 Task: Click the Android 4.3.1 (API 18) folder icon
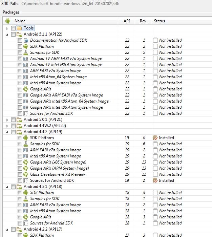[19, 187]
